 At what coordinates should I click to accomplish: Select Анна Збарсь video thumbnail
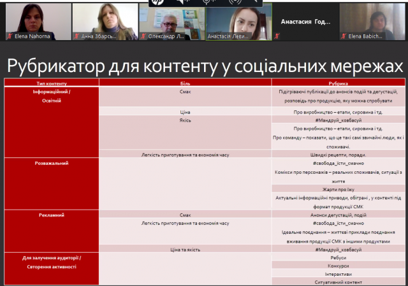pos(105,22)
